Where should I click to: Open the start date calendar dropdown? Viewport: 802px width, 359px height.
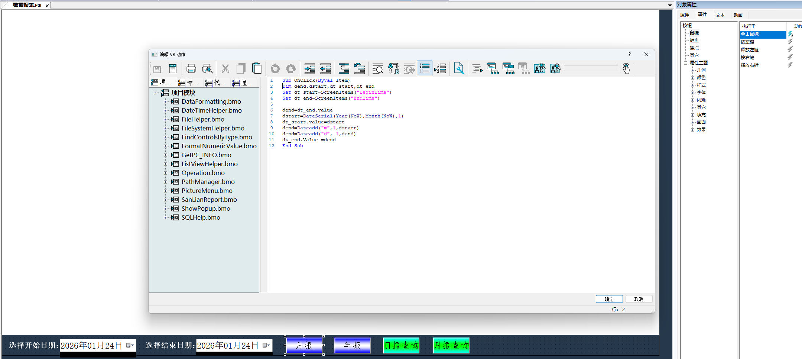coord(129,345)
